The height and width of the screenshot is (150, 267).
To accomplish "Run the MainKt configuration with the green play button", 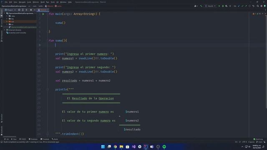I will coord(219,6).
